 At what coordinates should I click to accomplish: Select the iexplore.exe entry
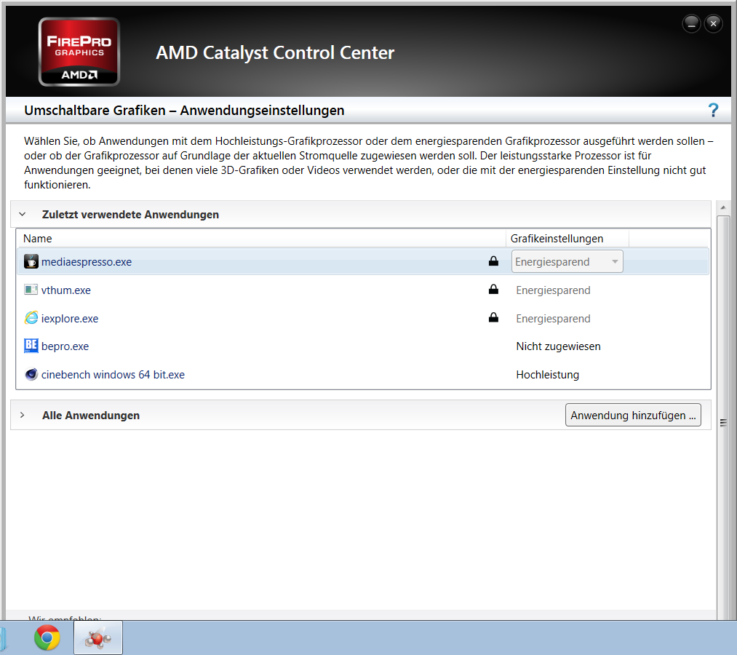point(70,318)
